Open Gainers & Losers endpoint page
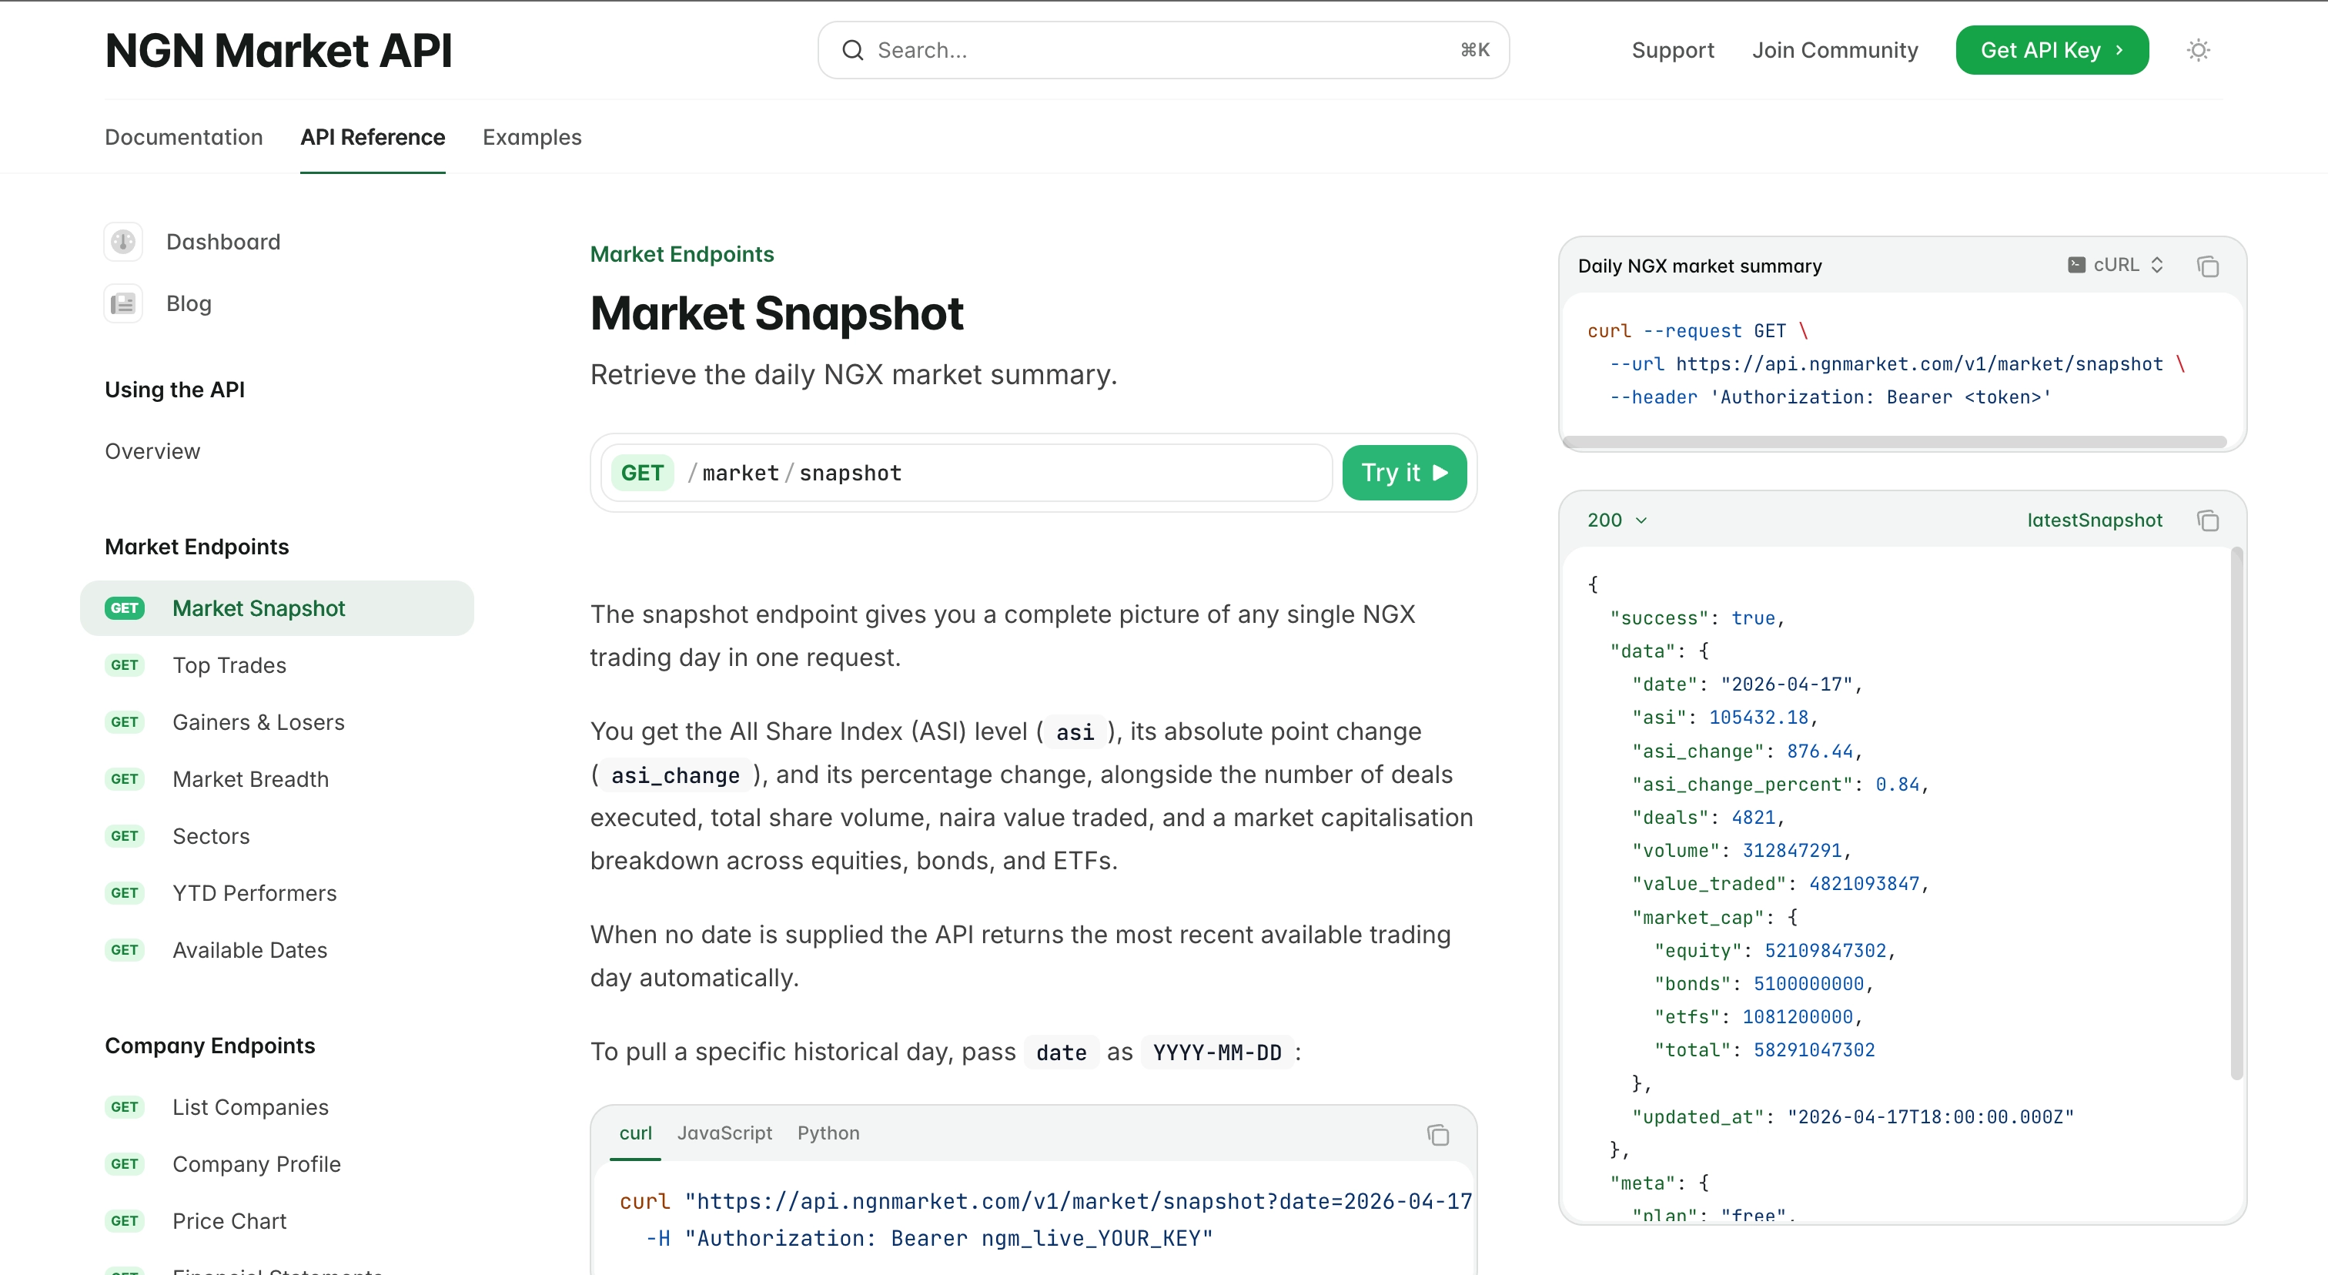The image size is (2328, 1275). (259, 722)
